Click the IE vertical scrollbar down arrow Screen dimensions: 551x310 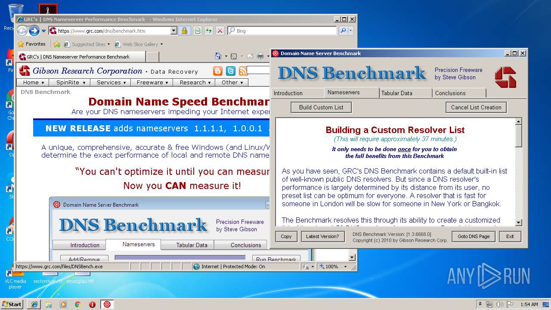coord(352,257)
